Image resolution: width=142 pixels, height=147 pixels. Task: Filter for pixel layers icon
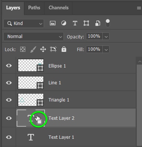[53, 23]
